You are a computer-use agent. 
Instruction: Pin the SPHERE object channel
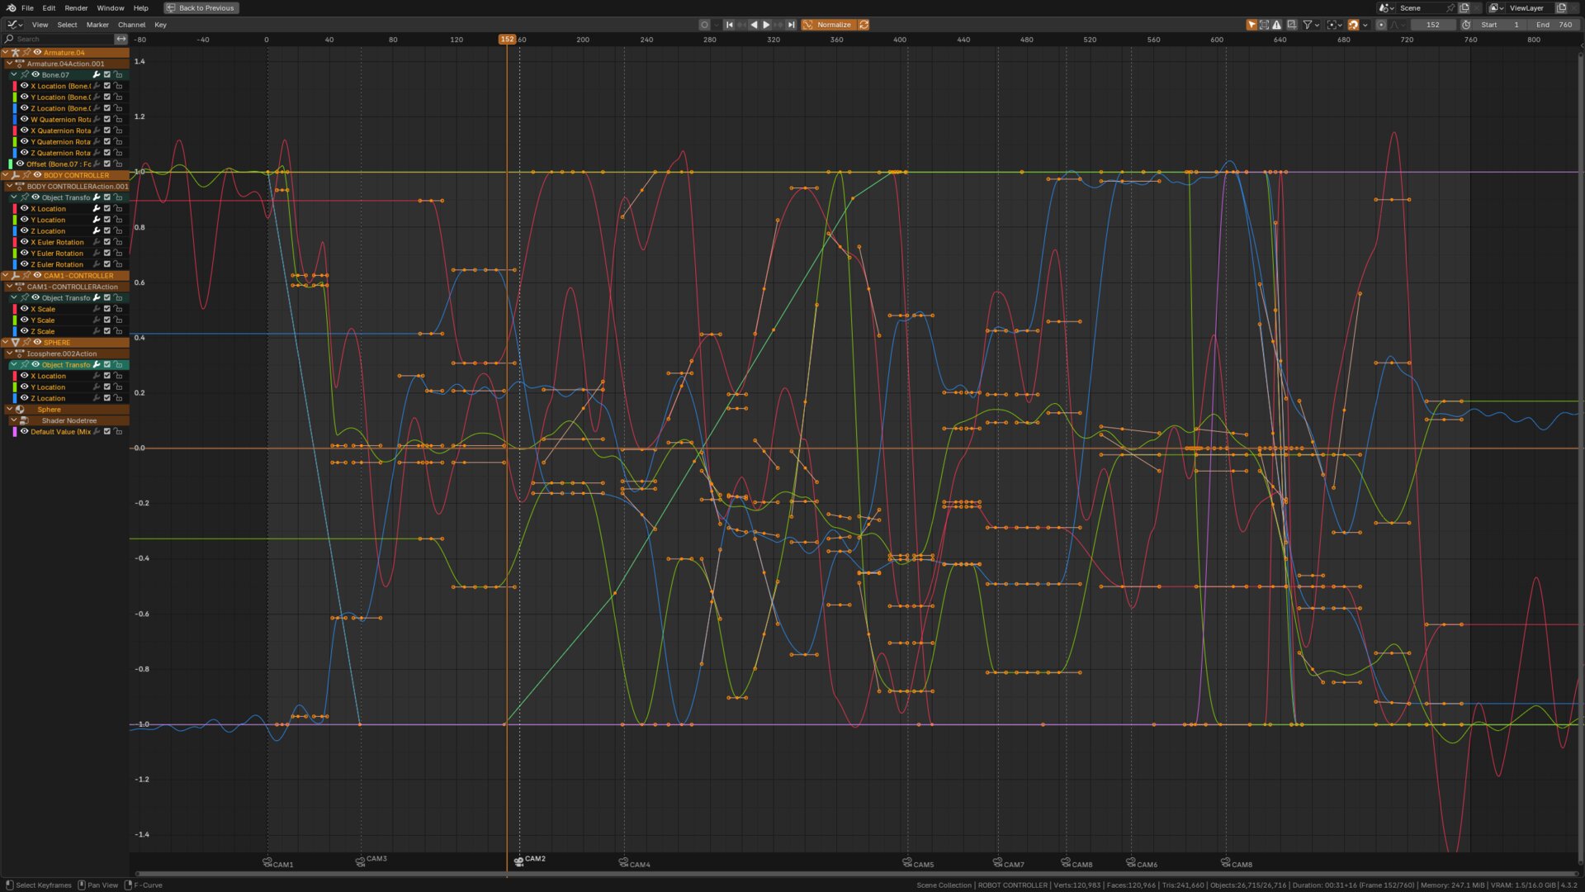click(26, 342)
